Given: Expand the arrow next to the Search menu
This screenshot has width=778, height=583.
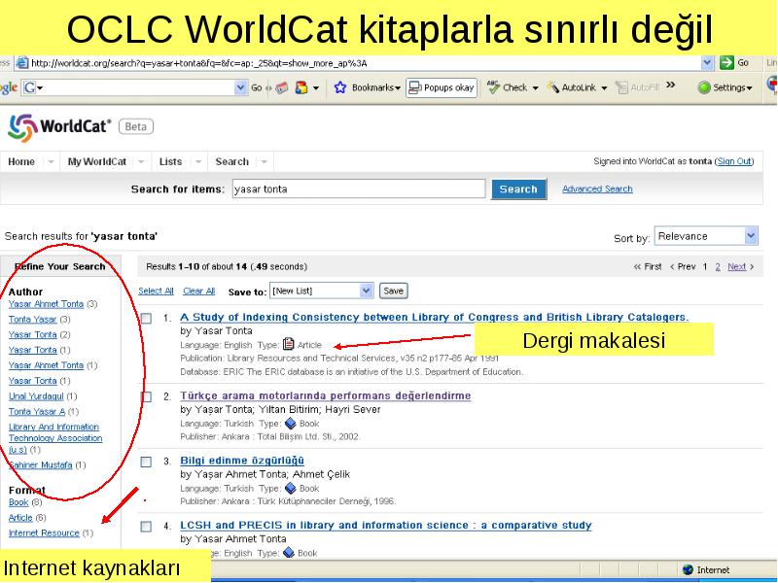Looking at the screenshot, I should pos(264,161).
